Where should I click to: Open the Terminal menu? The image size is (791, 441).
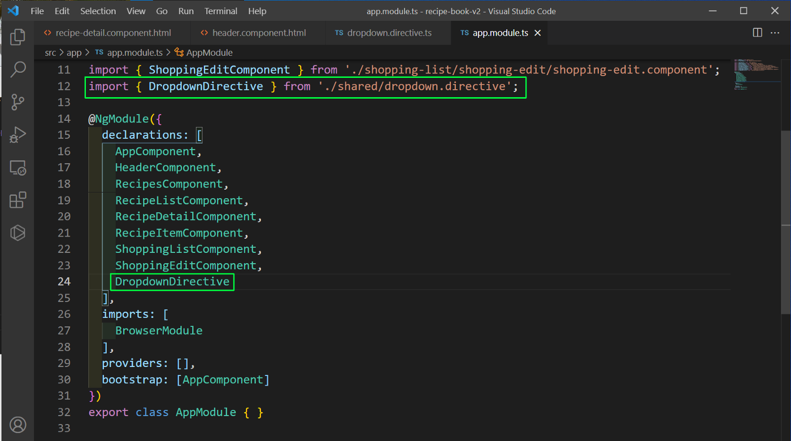(221, 11)
